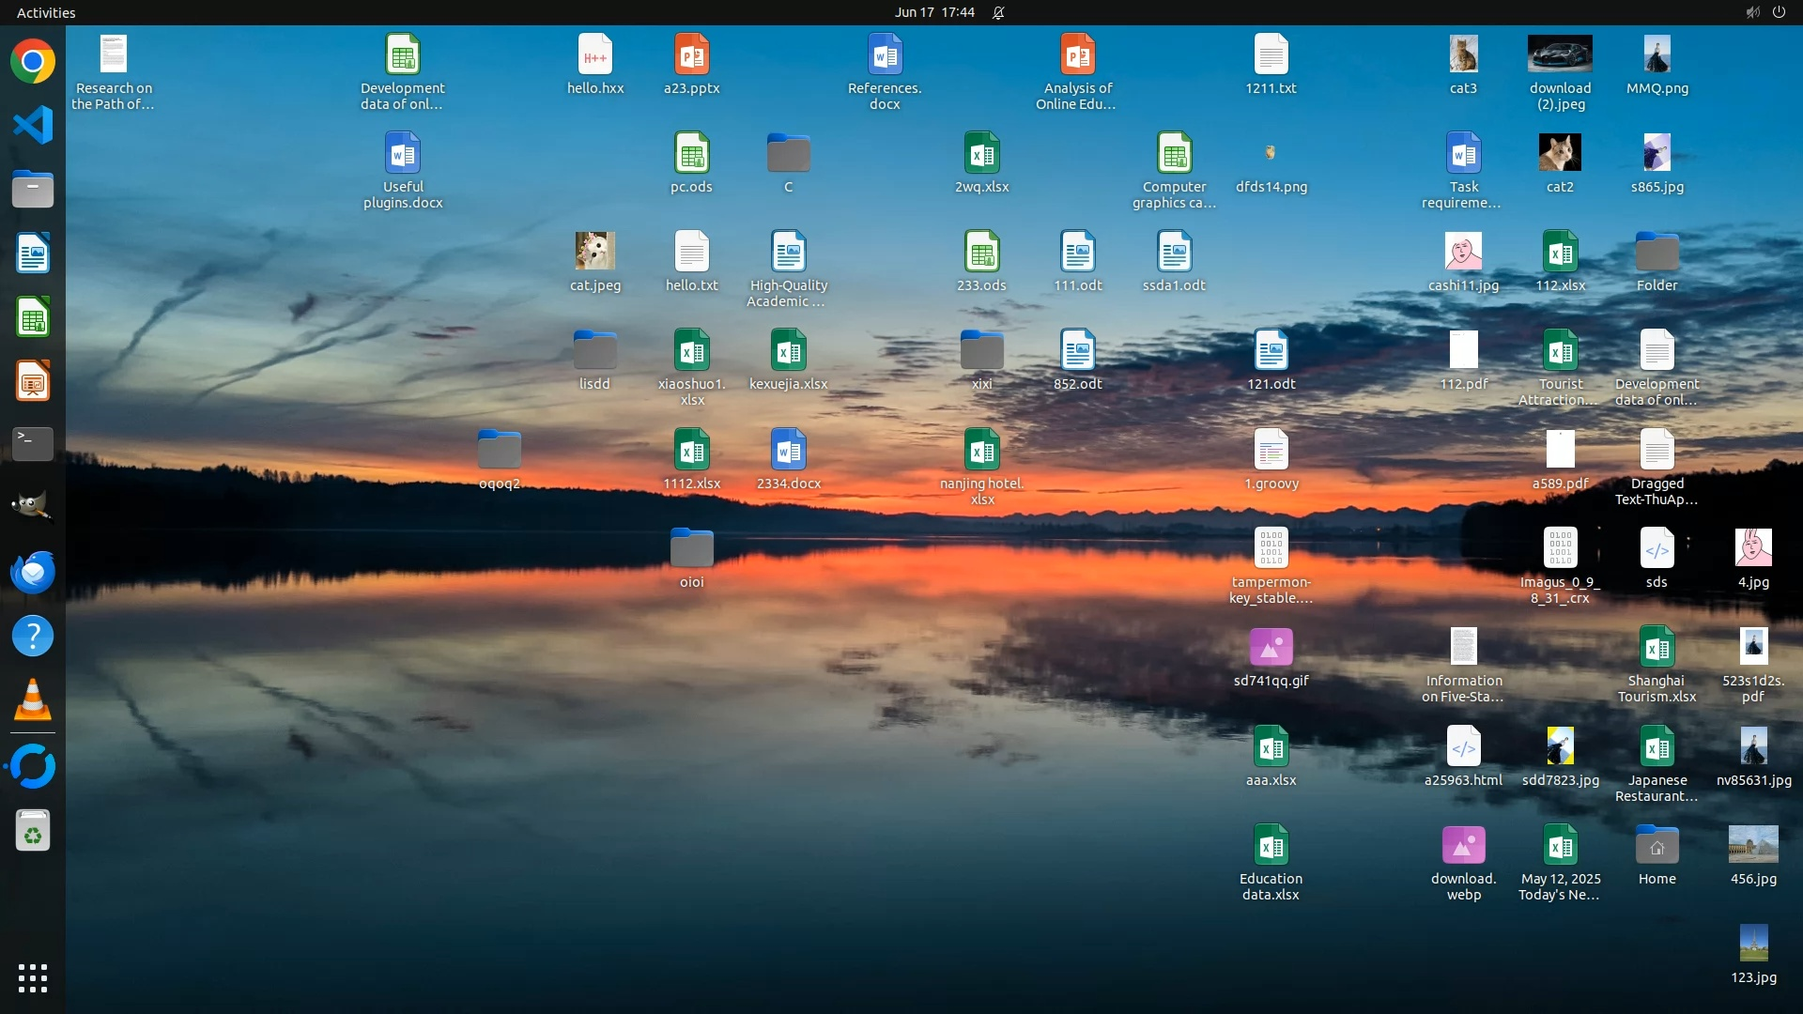This screenshot has width=1803, height=1014.
Task: Open system menu via power icon
Action: [x=1779, y=12]
